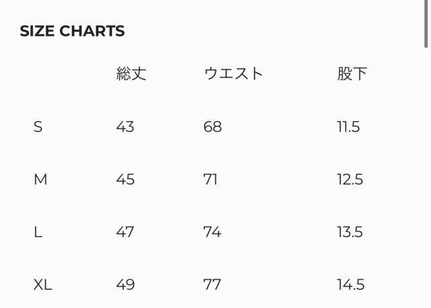Click the L size row label

tap(38, 232)
